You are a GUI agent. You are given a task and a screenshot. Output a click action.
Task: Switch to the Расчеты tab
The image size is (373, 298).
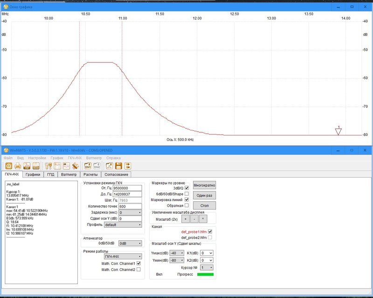(90, 175)
